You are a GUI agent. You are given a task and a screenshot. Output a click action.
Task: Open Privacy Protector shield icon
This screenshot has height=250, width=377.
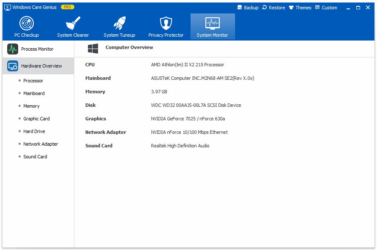pyautogui.click(x=166, y=23)
